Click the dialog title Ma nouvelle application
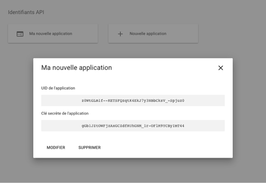The height and width of the screenshot is (183, 266). 76,68
